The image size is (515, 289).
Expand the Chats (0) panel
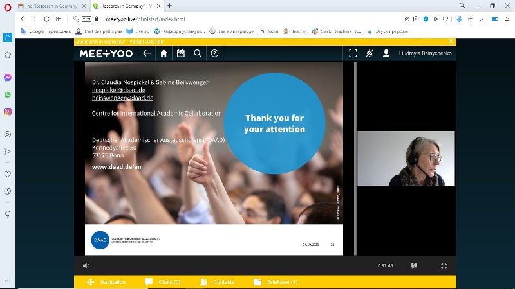162,282
